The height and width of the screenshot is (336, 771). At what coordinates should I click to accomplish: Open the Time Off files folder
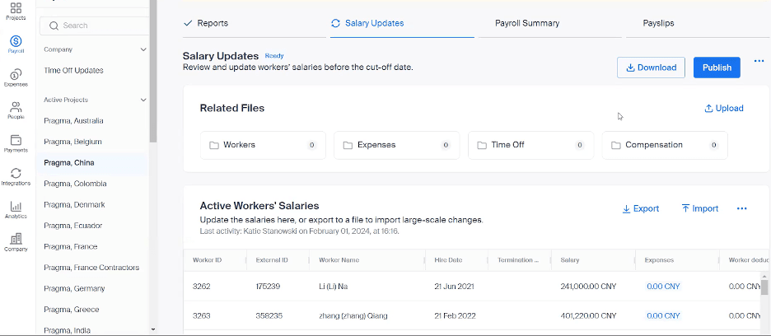click(529, 145)
